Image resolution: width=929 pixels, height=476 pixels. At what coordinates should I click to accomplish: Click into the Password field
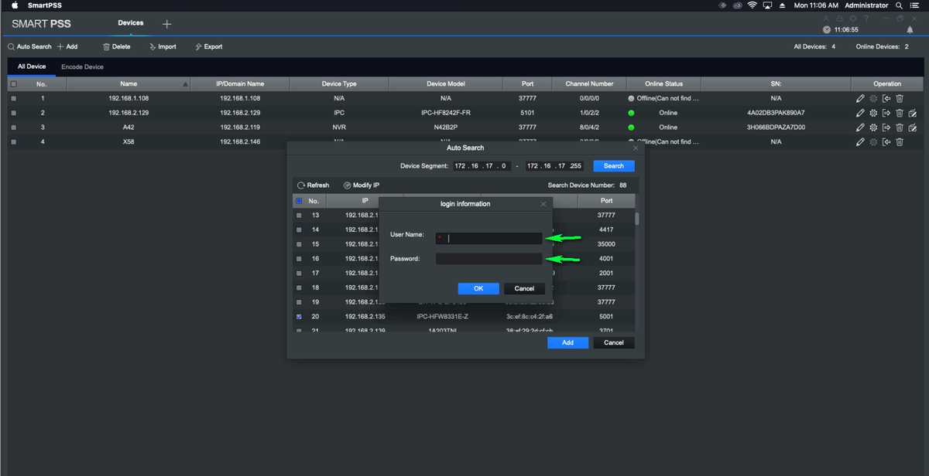[488, 259]
